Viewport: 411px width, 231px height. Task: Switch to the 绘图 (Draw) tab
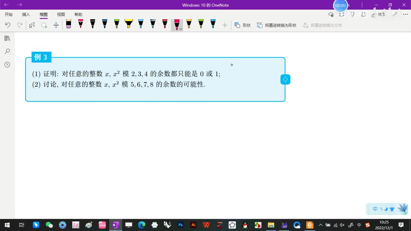pos(44,14)
